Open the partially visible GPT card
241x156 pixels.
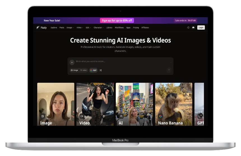(x=199, y=104)
